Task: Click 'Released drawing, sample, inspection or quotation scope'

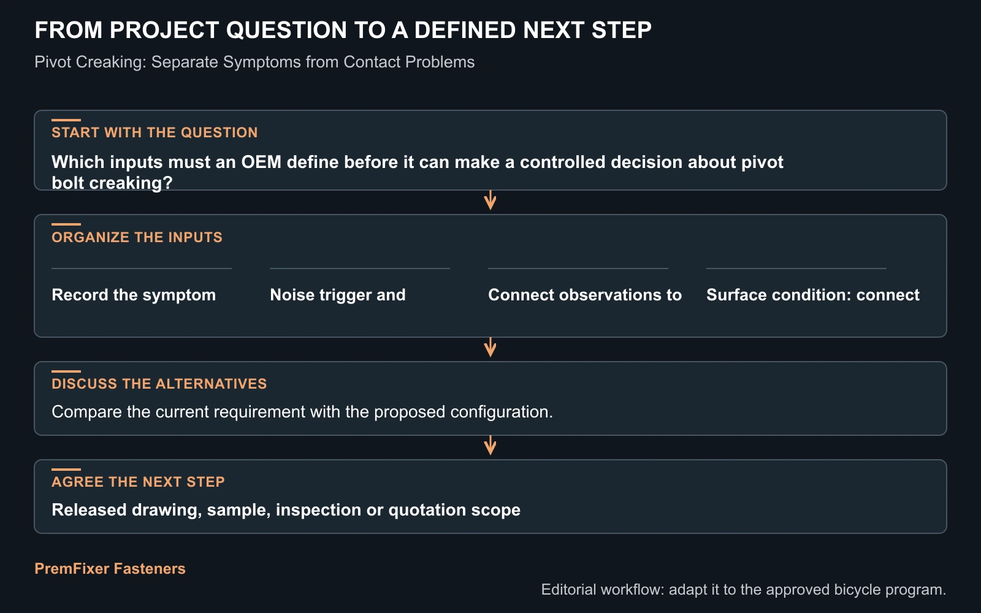Action: pyautogui.click(x=286, y=510)
